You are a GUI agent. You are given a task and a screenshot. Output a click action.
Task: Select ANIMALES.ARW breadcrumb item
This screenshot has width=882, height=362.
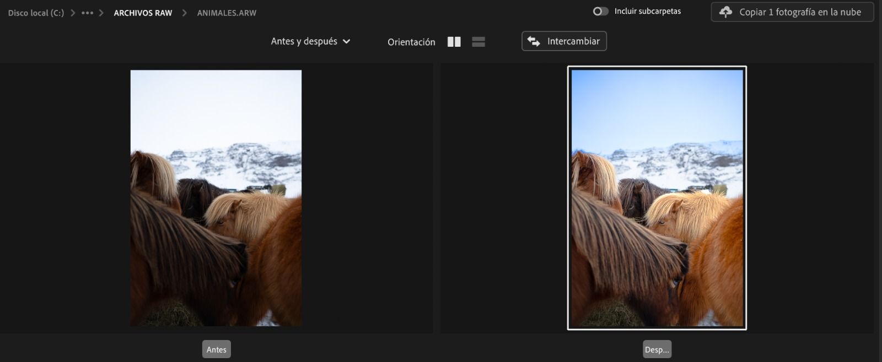click(227, 13)
